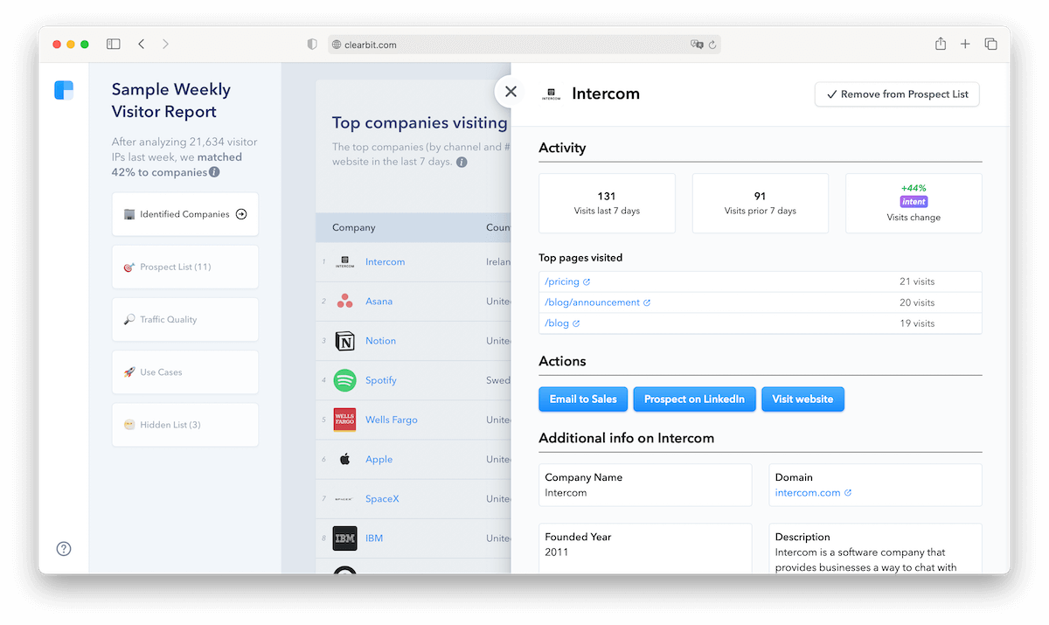Open a new tab with plus icon

pyautogui.click(x=965, y=44)
